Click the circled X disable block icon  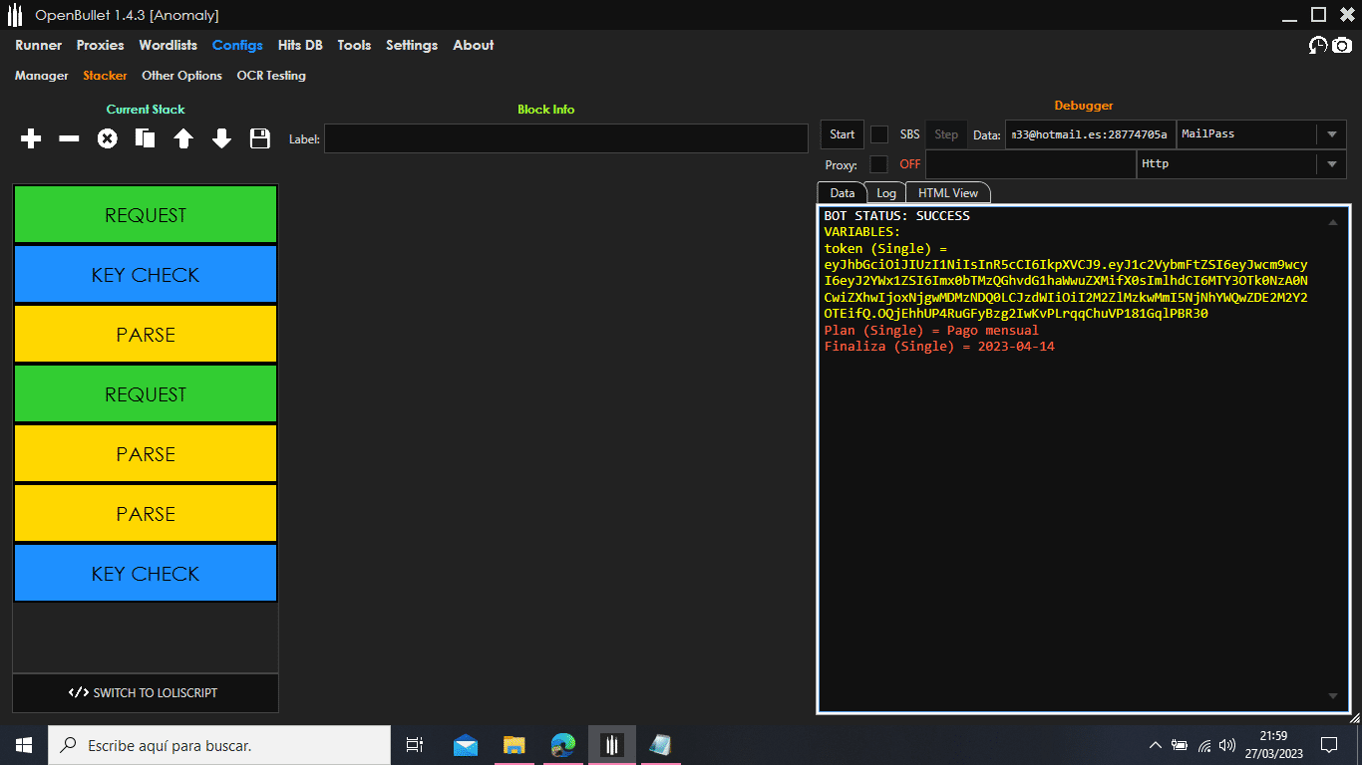point(107,139)
